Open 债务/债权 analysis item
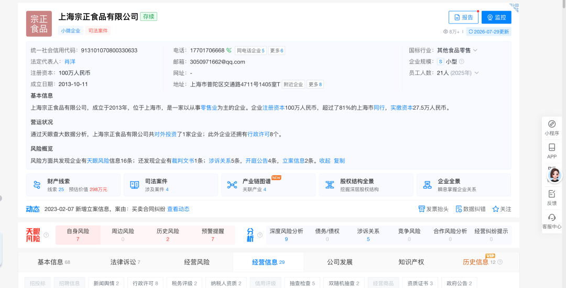Viewport: 566px width, 288px height. pos(328,235)
